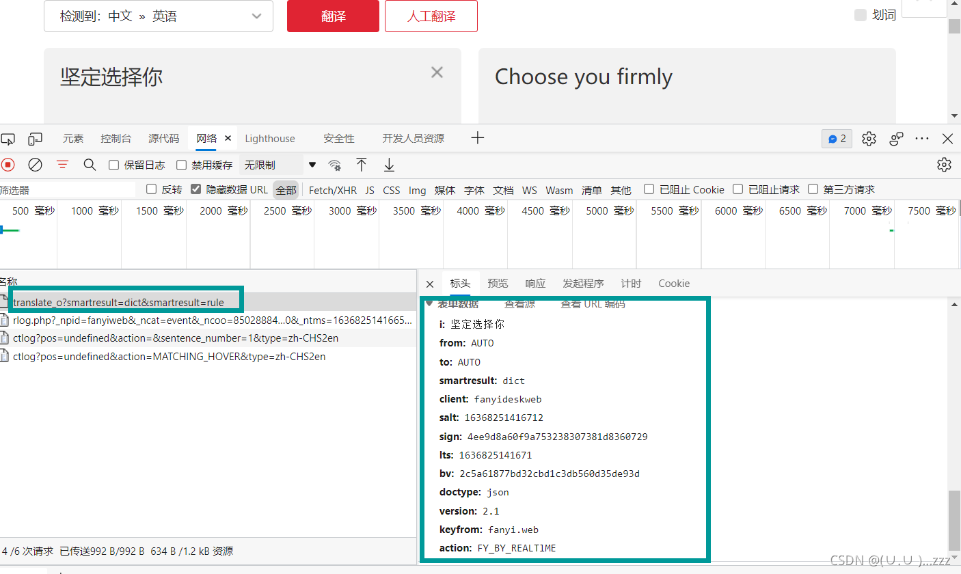
Task: Enable 已阻止 Cookie checkbox
Action: (x=649, y=189)
